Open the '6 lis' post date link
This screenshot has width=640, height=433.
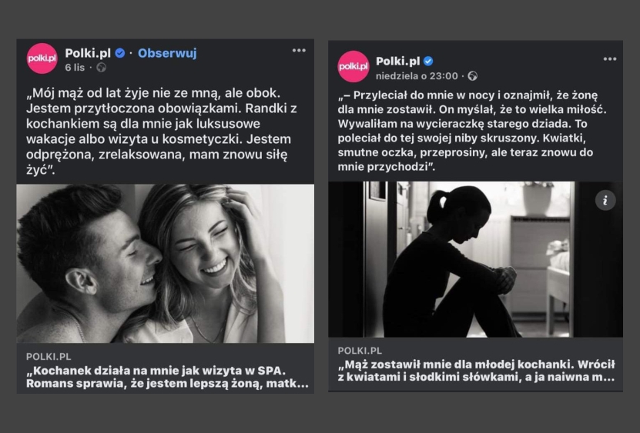[75, 68]
